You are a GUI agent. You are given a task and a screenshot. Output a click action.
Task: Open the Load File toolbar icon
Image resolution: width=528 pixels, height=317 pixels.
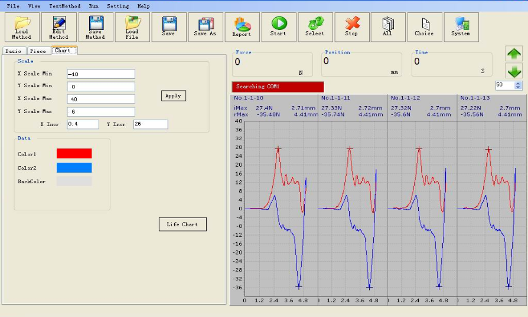(132, 27)
